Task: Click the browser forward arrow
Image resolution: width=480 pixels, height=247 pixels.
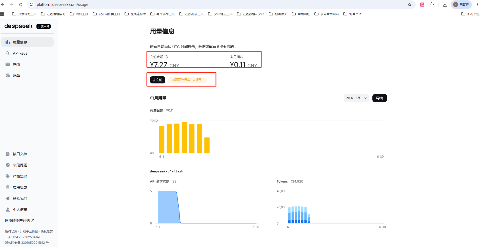Action: point(12,5)
